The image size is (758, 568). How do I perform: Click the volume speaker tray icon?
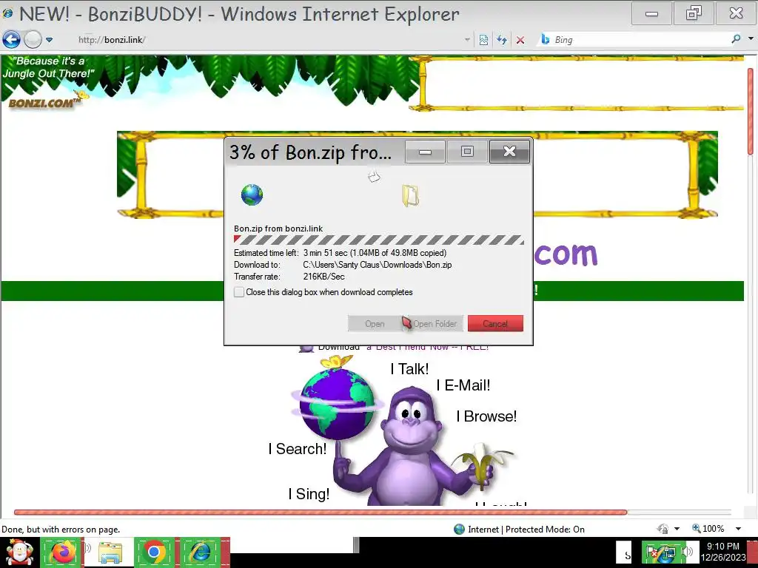[687, 552]
